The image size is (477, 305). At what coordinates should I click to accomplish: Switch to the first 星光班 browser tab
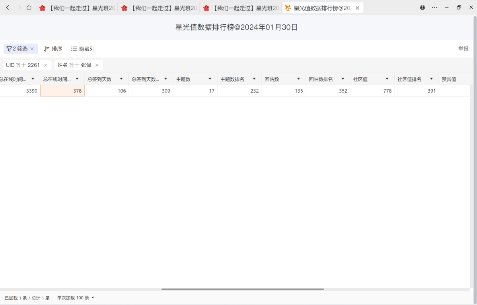pos(77,8)
